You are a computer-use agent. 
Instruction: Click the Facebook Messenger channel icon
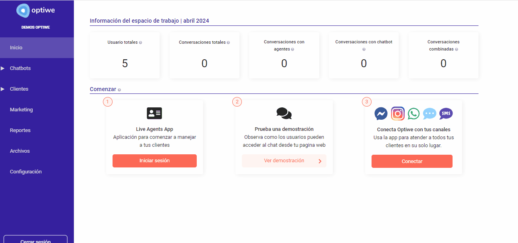381,114
